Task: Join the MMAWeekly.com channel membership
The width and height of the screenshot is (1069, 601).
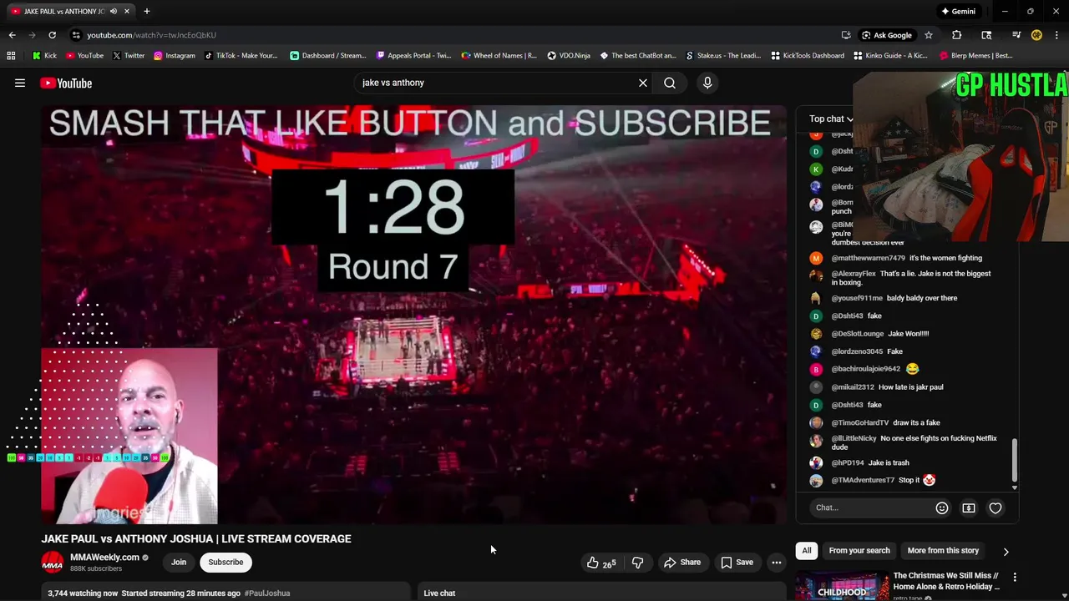Action: 179,563
